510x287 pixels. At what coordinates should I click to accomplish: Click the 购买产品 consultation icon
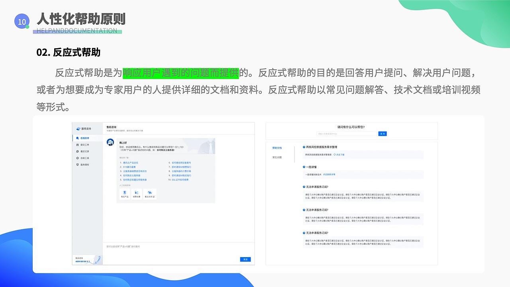(125, 193)
